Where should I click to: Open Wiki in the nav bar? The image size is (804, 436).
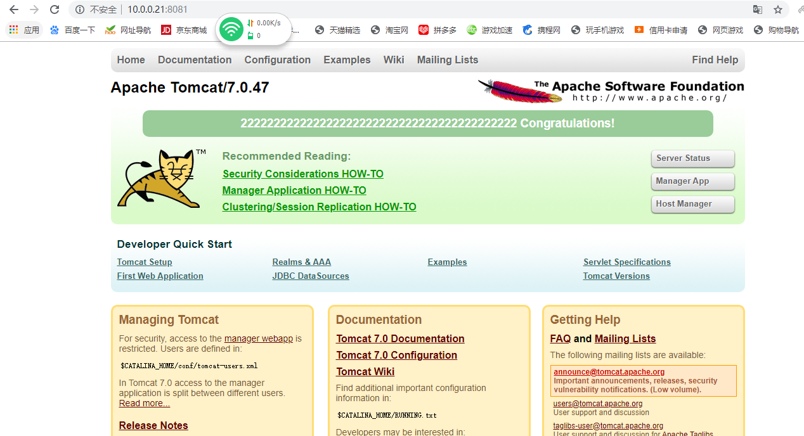click(x=394, y=60)
